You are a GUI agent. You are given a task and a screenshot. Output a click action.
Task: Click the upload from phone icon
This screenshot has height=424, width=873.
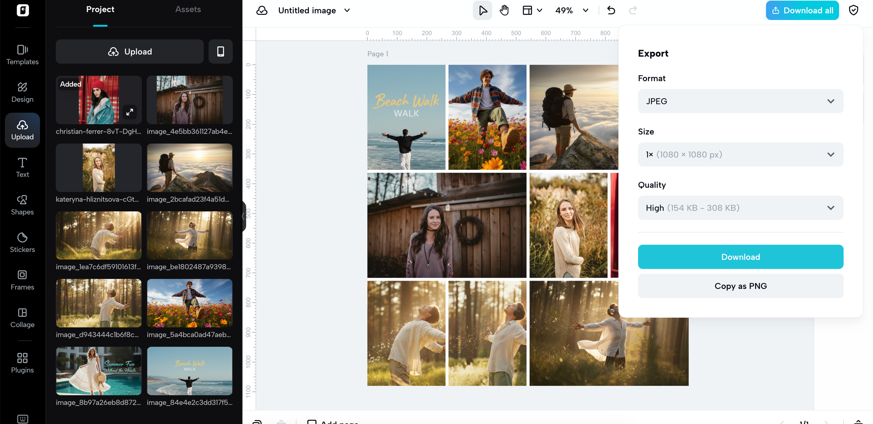pyautogui.click(x=220, y=51)
